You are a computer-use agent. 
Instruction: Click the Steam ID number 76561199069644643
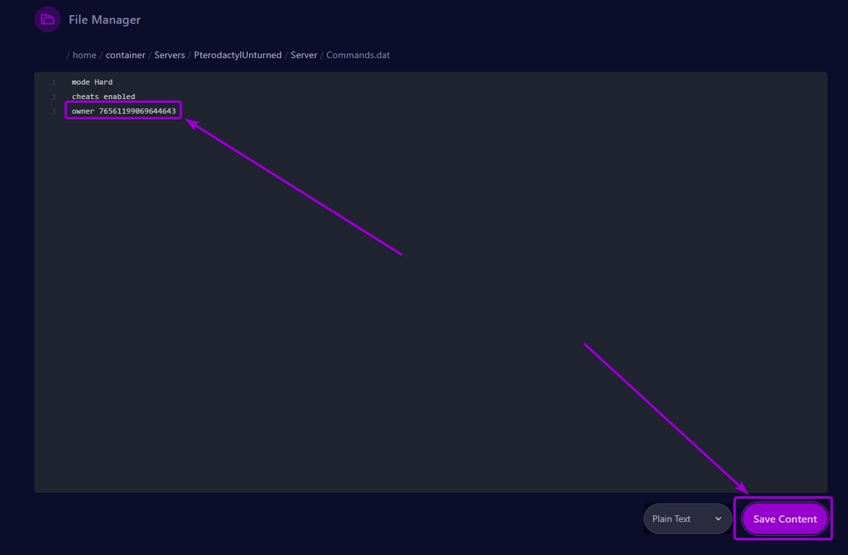click(137, 111)
